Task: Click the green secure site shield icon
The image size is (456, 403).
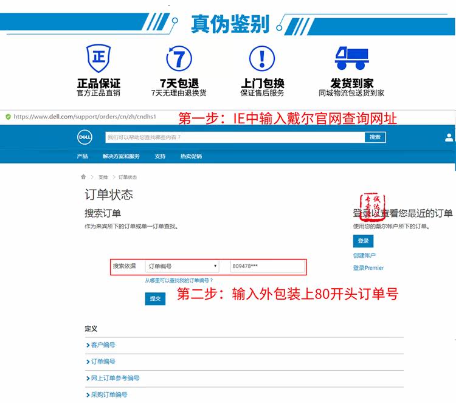Action: pyautogui.click(x=8, y=117)
